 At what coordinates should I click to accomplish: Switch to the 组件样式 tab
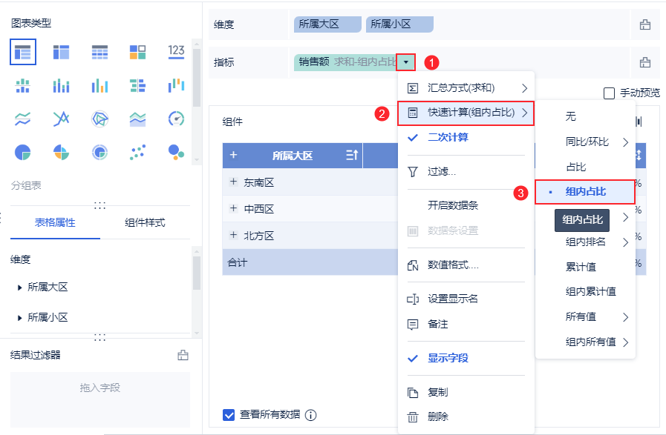point(145,222)
